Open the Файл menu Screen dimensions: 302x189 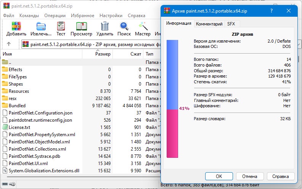(8, 16)
